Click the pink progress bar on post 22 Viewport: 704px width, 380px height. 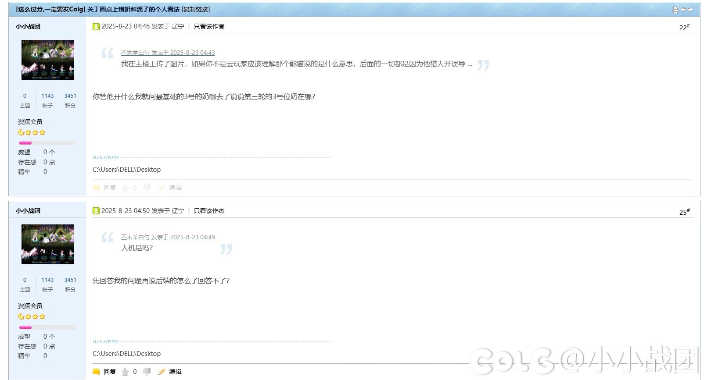point(47,143)
